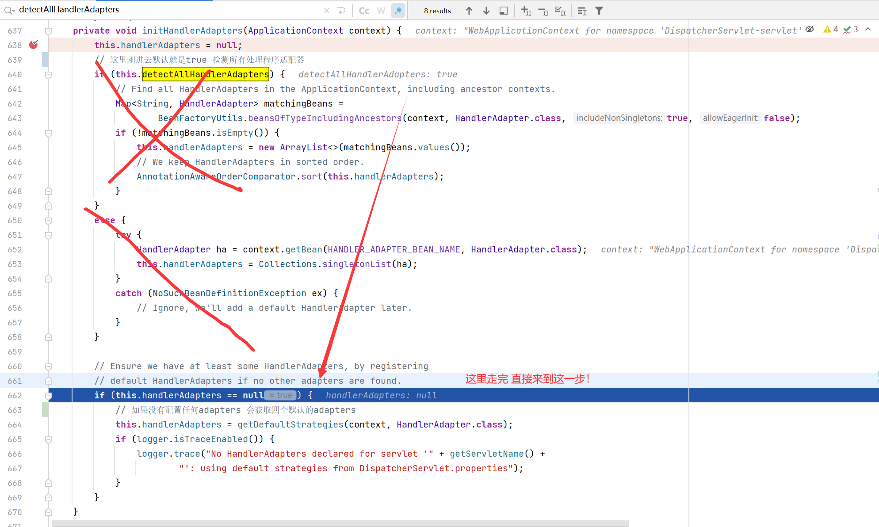This screenshot has height=527, width=879.
Task: Toggle the breakpoint on line 638
Action: (x=34, y=45)
